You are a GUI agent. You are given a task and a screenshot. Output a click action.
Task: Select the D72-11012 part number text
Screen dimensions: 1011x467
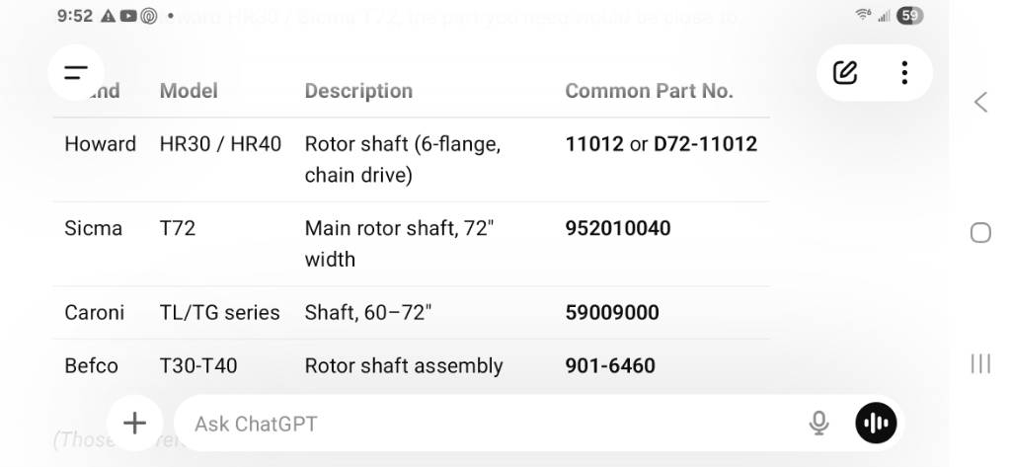pos(705,144)
